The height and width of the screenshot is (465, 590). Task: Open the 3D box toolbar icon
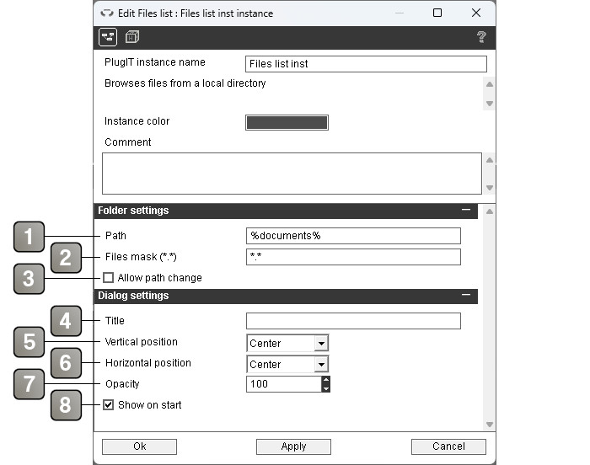click(x=132, y=37)
